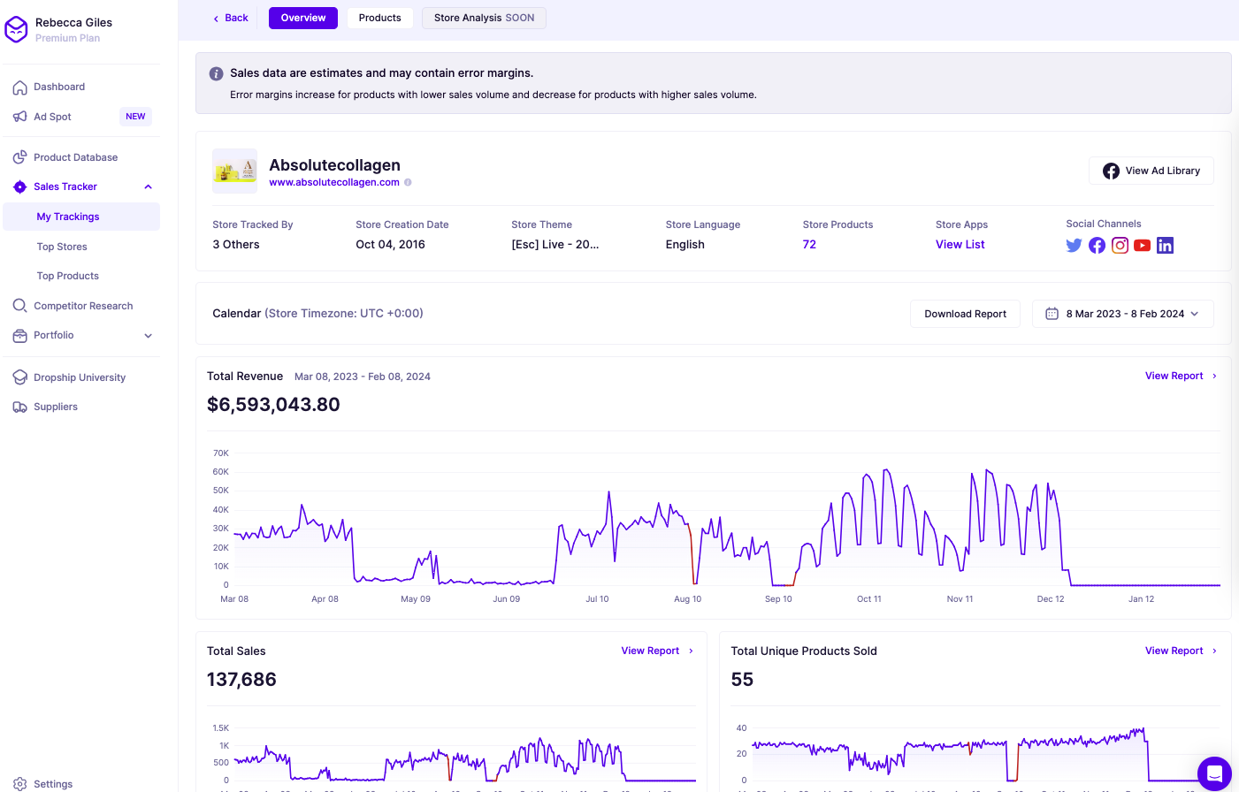Open the store's YouTube channel icon

point(1143,246)
